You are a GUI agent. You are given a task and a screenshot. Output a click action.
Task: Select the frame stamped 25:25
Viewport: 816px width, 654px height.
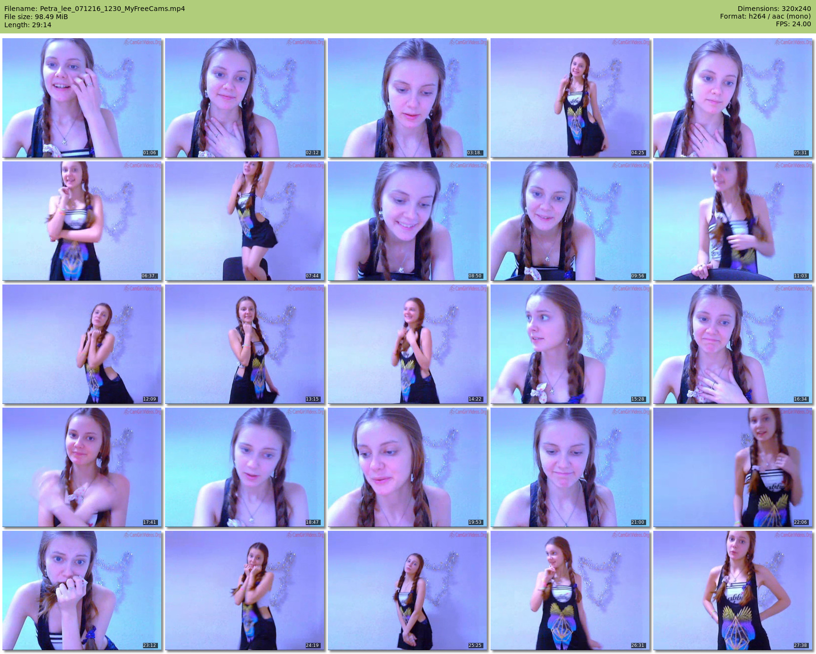click(x=408, y=591)
